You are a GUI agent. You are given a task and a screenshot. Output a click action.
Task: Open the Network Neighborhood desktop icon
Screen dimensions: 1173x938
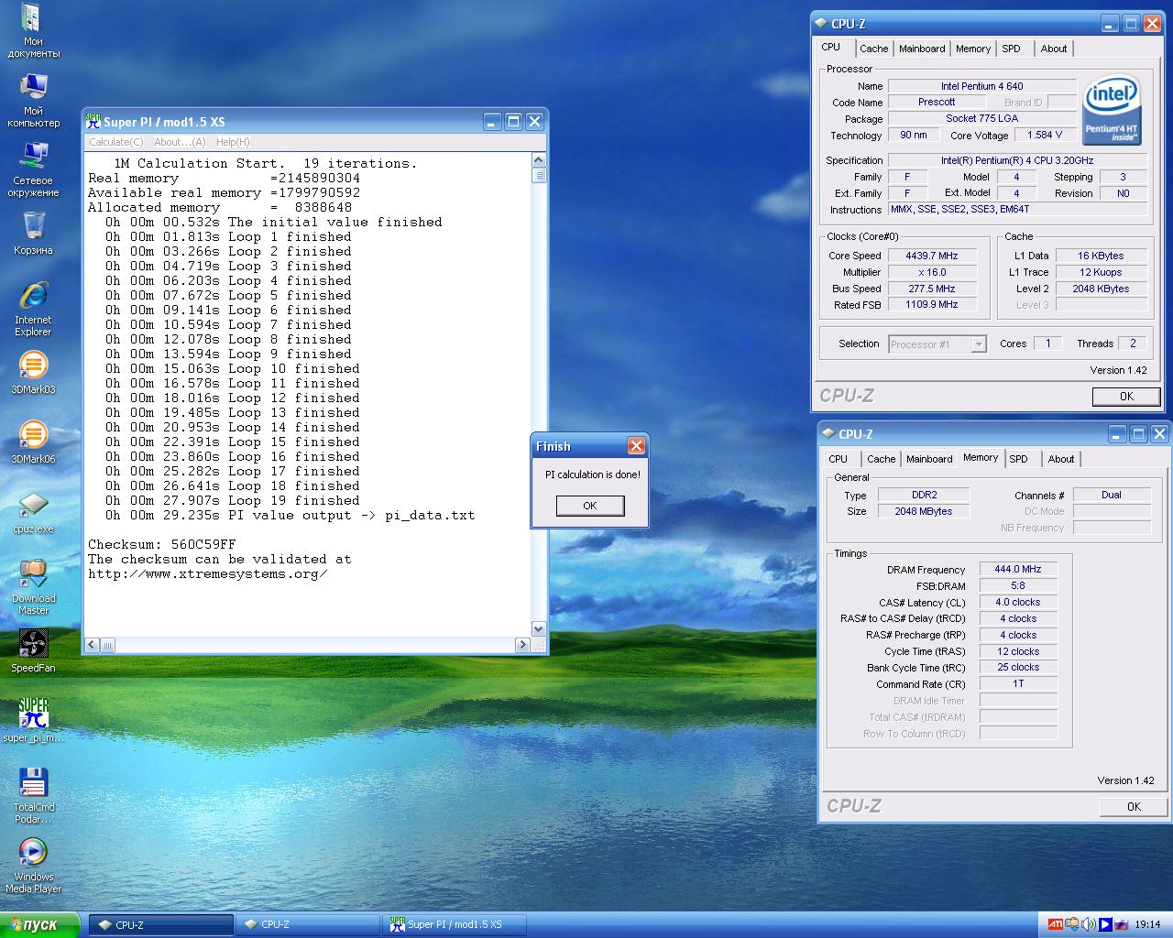point(33,169)
